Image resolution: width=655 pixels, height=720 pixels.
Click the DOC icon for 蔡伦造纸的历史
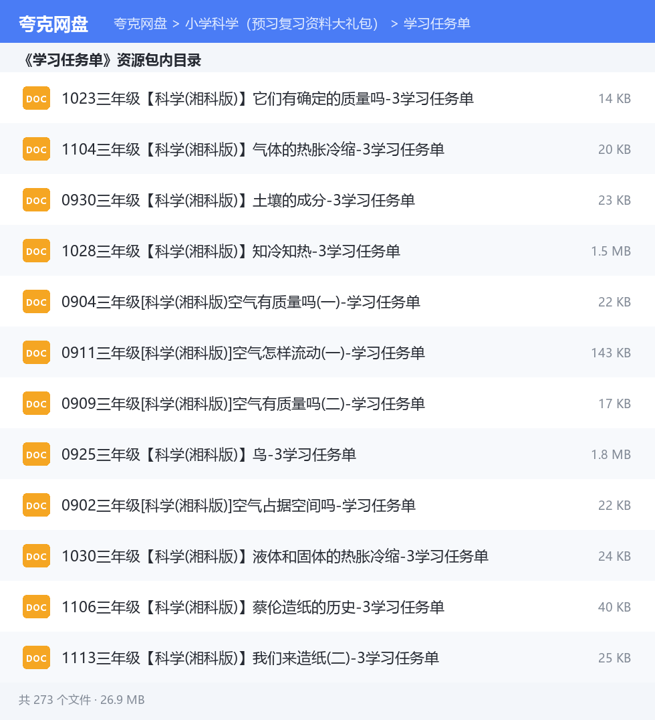[36, 607]
